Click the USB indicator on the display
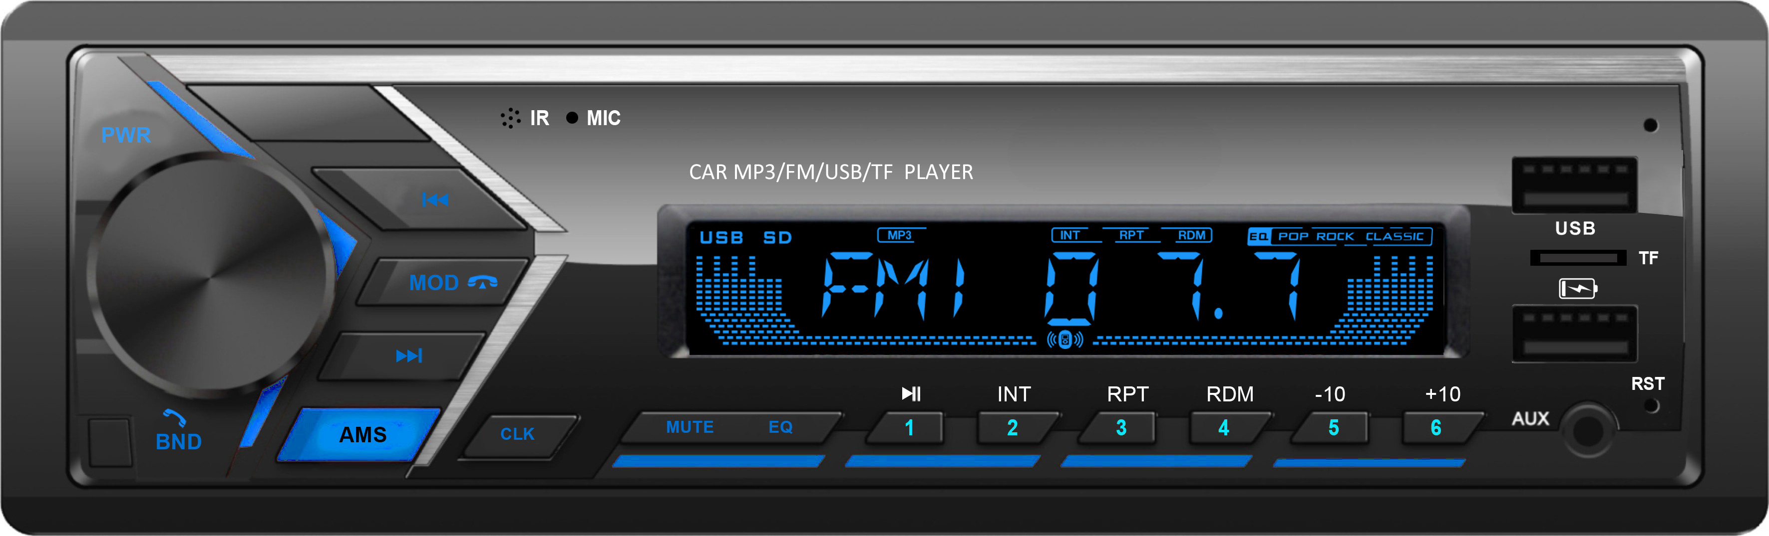The width and height of the screenshot is (1769, 536). tap(721, 238)
